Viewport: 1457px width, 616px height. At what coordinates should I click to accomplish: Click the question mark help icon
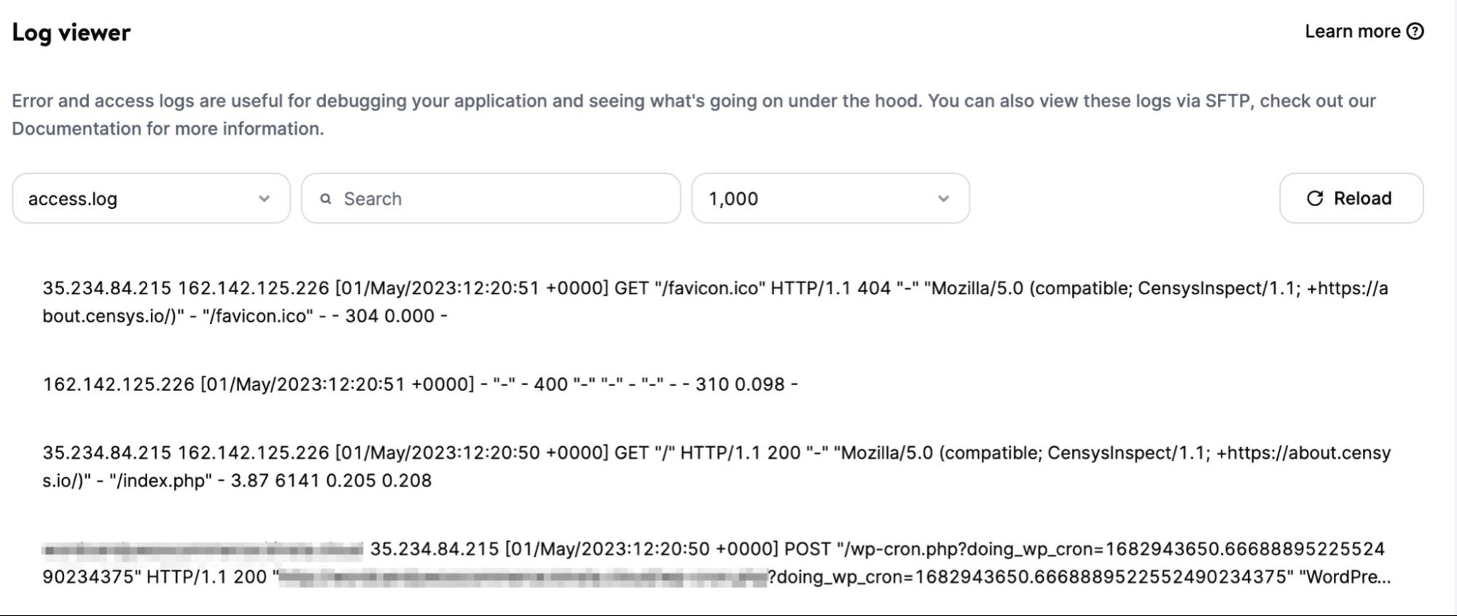pos(1415,31)
